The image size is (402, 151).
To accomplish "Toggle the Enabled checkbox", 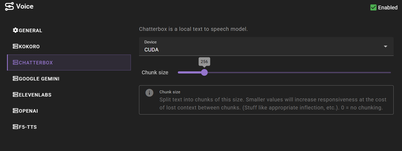I will [x=373, y=8].
